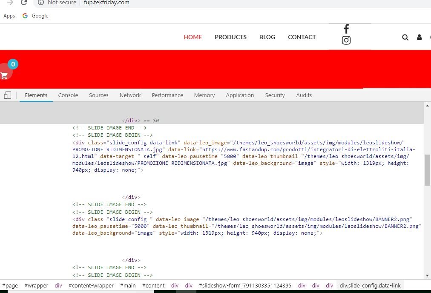This screenshot has width=431, height=293.
Task: Open the Apps bookmark shortcut
Action: point(9,16)
